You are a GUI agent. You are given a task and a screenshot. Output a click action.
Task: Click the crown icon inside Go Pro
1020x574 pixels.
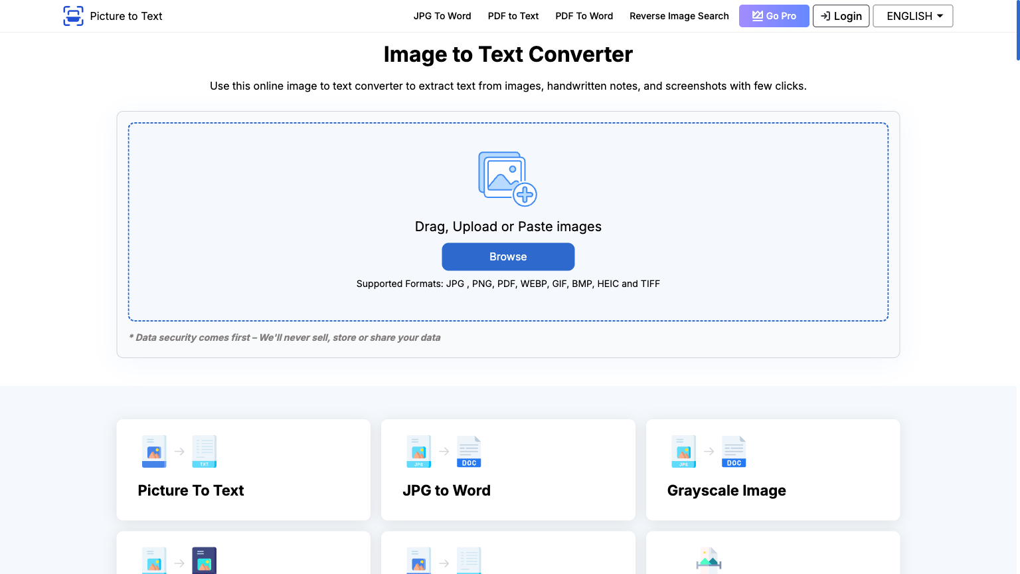tap(756, 15)
